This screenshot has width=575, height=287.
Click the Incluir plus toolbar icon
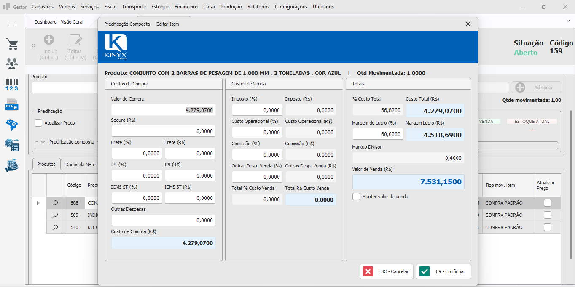click(49, 40)
